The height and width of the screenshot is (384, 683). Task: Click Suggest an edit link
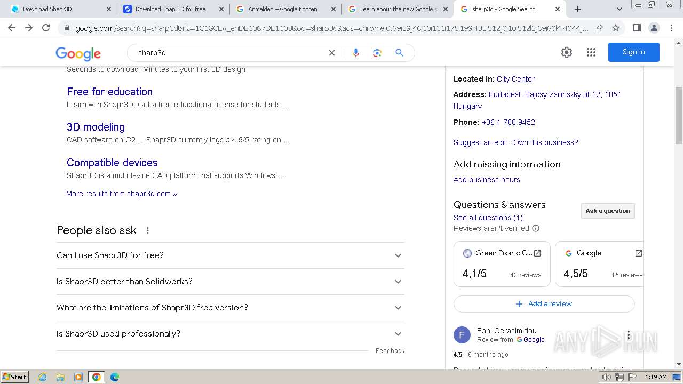pyautogui.click(x=480, y=142)
